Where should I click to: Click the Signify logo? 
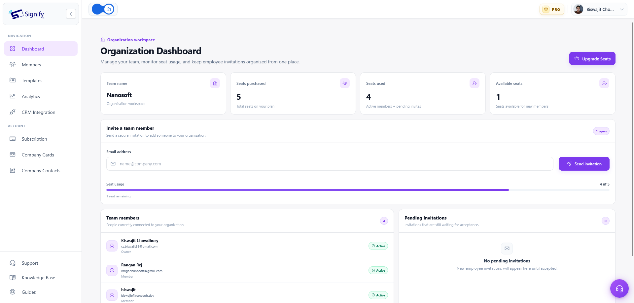[26, 14]
